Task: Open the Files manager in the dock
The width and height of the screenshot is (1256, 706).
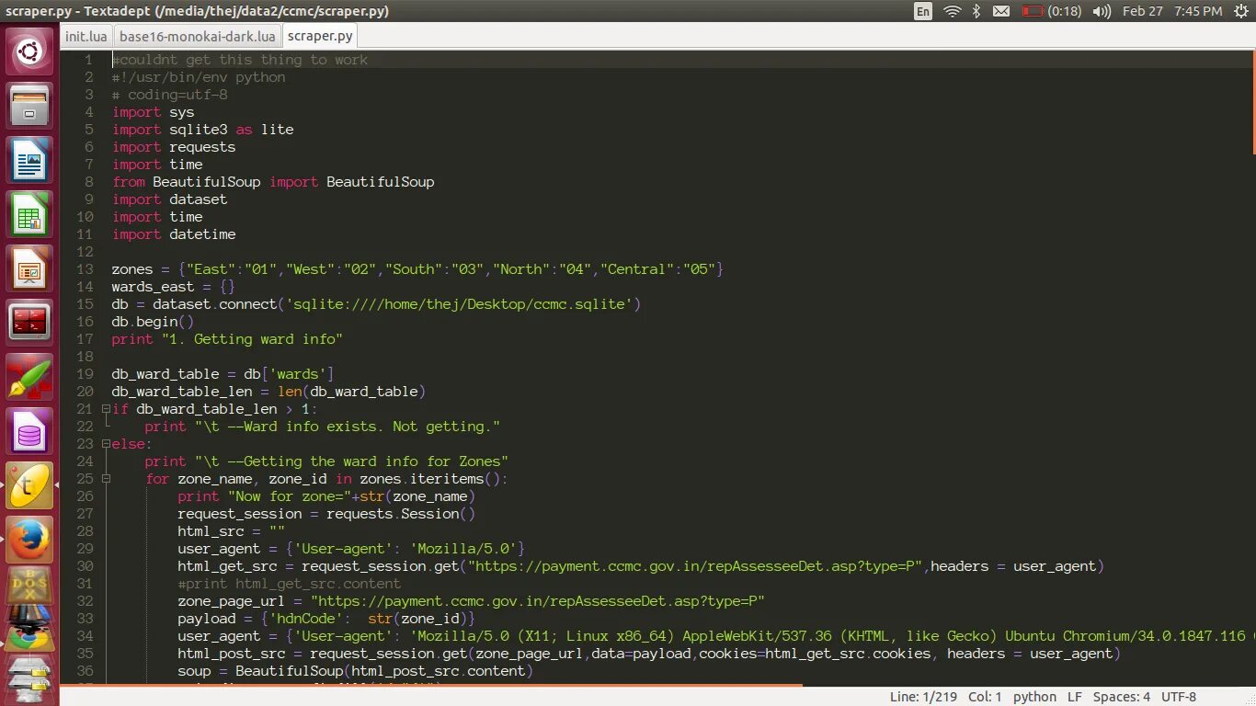Action: [29, 105]
